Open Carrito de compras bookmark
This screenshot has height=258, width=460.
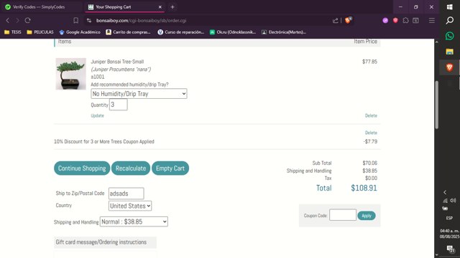click(128, 32)
